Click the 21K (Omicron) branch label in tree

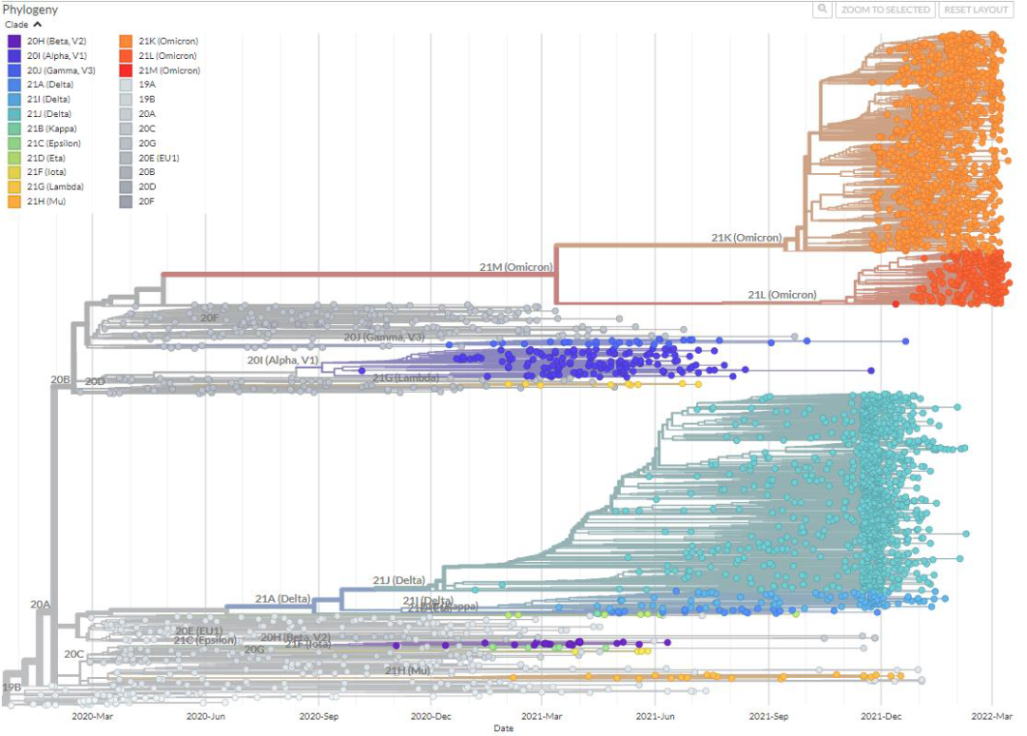click(746, 238)
